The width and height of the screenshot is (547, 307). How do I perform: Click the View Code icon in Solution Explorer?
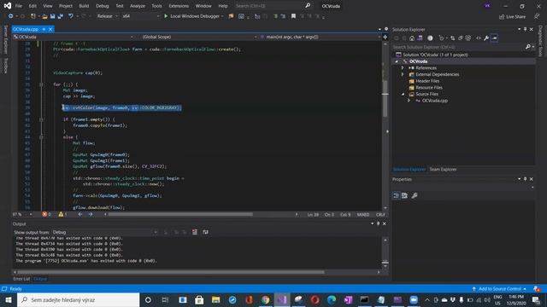point(479,38)
